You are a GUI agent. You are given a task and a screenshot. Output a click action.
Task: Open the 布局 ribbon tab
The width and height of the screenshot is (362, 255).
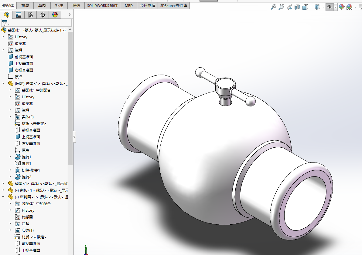pyautogui.click(x=25, y=5)
